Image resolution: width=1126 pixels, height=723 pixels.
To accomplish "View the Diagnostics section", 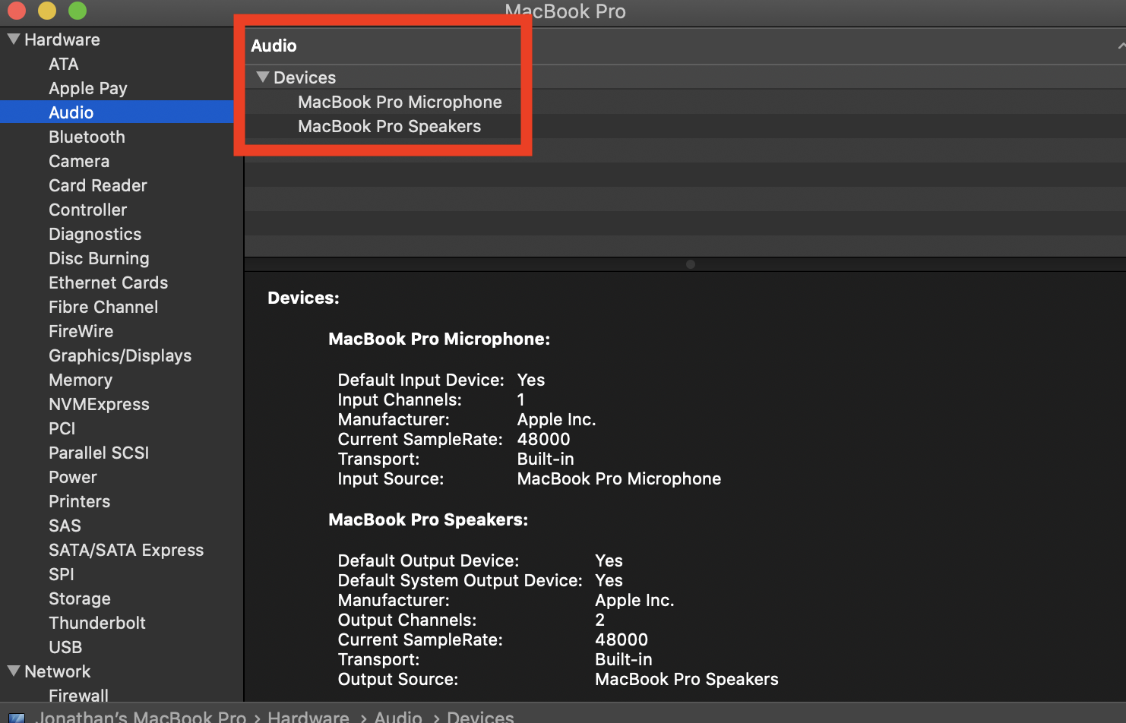I will point(95,234).
